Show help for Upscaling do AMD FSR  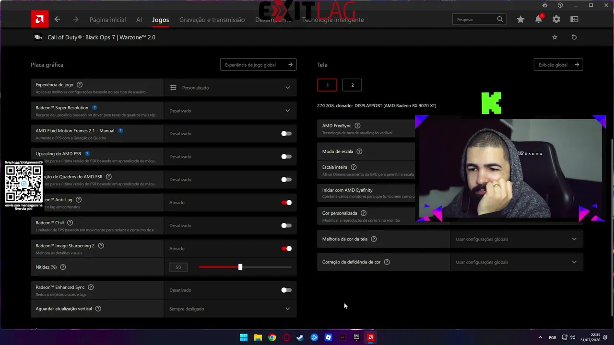point(87,154)
